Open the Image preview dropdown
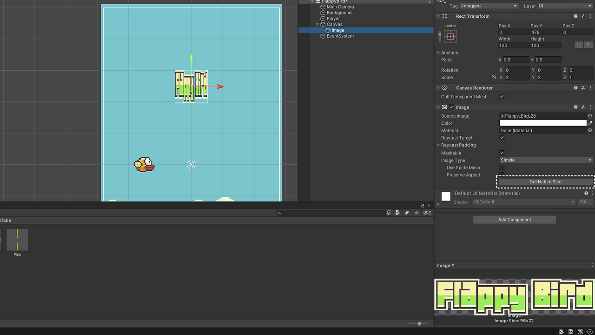595x335 pixels. (x=445, y=265)
